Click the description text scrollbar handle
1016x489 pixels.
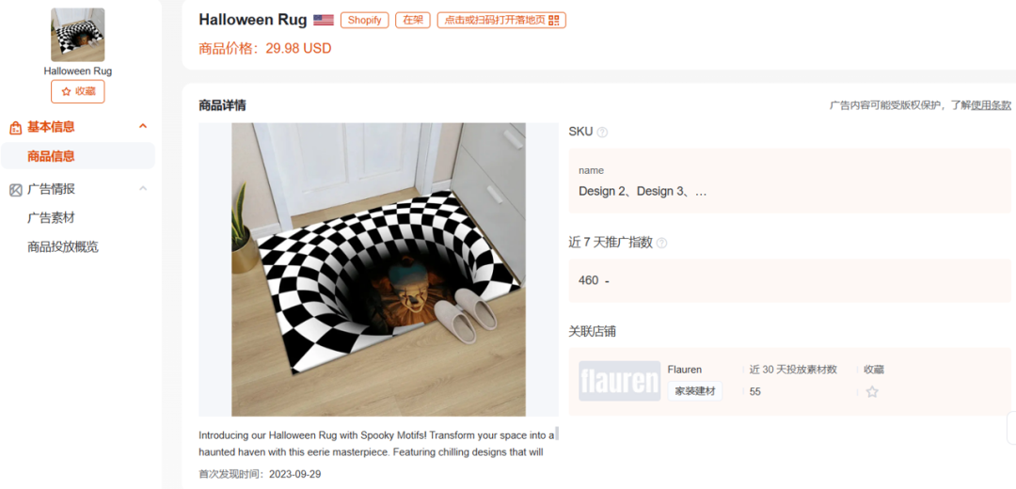point(557,434)
